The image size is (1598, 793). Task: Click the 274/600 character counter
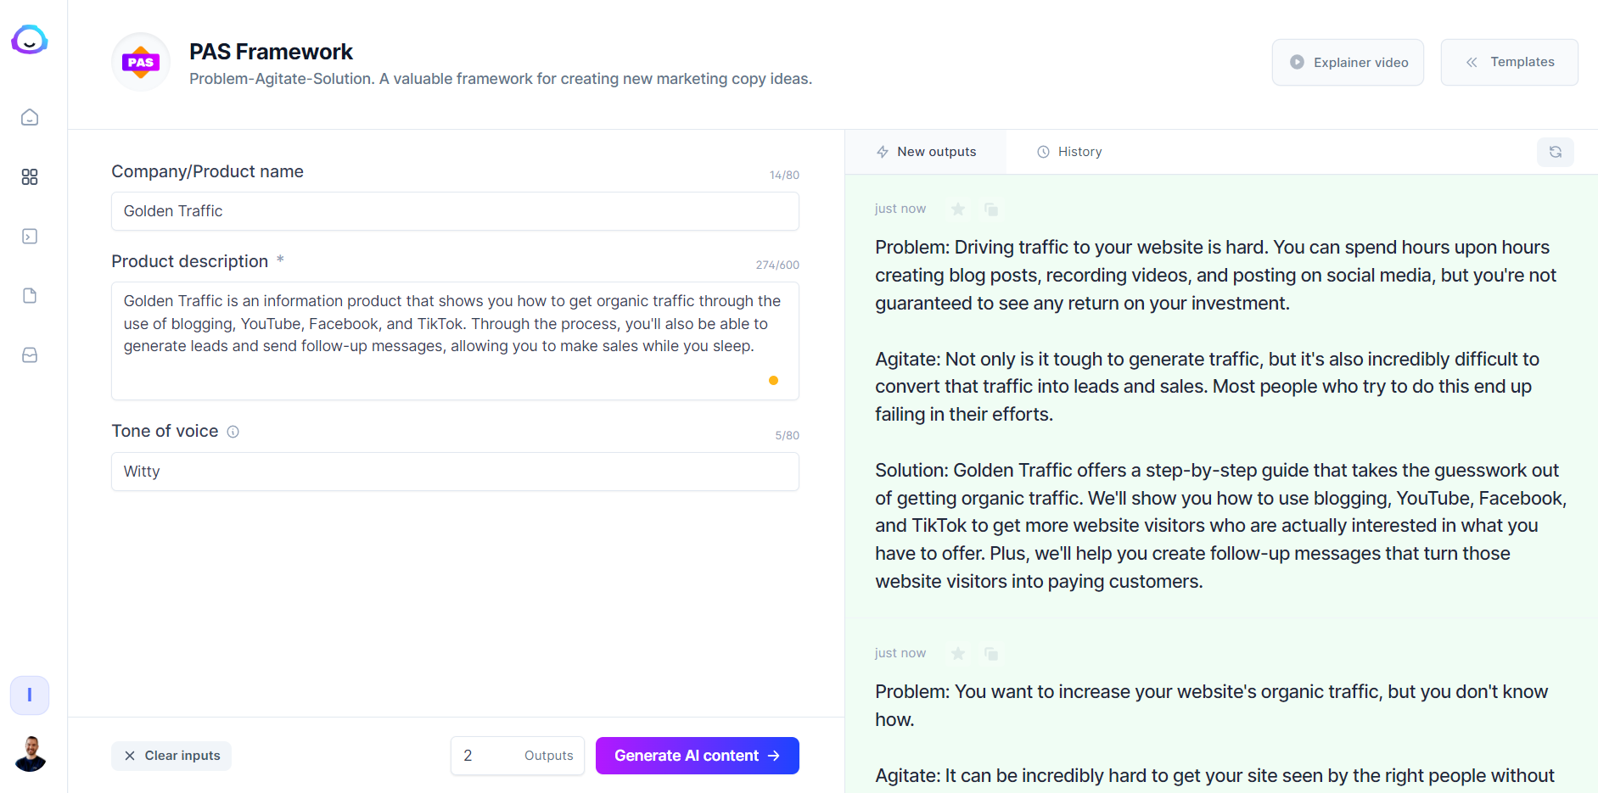point(777,265)
